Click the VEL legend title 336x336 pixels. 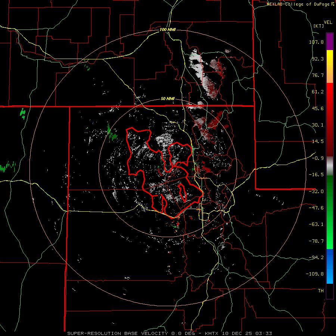(328, 22)
